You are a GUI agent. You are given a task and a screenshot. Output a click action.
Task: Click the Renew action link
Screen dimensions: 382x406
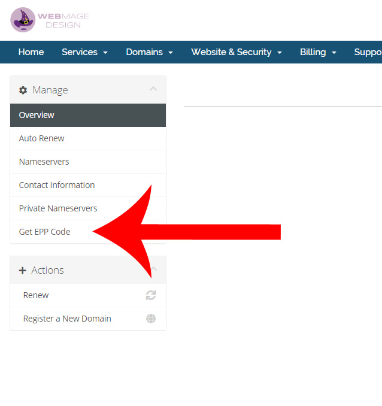tap(36, 295)
